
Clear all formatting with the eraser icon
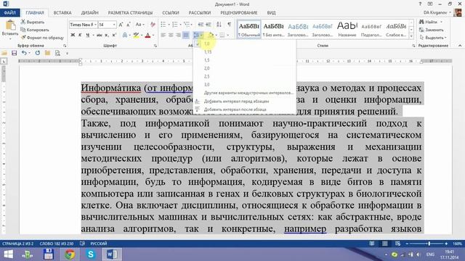[x=153, y=25]
